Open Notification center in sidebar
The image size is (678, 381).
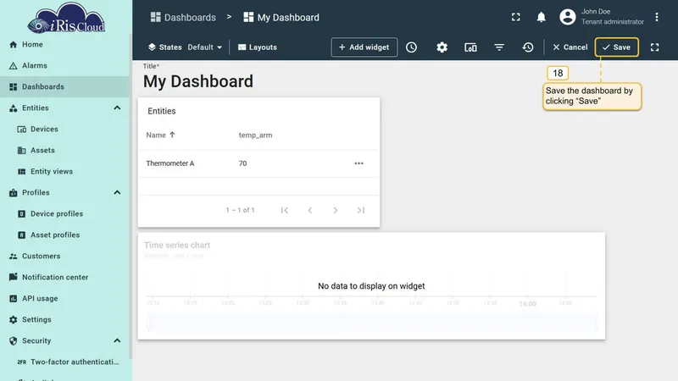point(65,278)
